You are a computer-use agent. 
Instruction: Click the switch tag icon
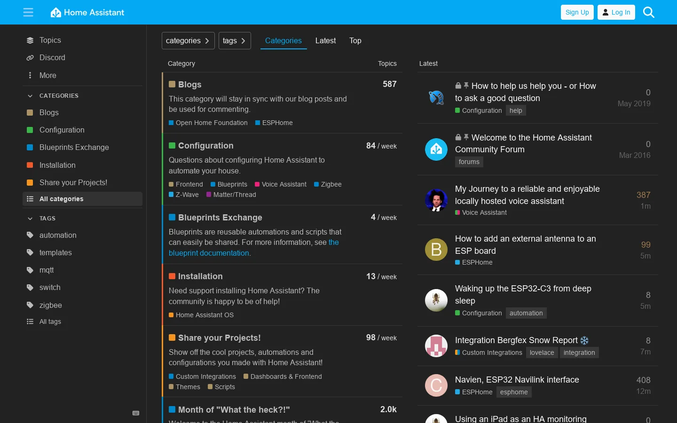(30, 288)
